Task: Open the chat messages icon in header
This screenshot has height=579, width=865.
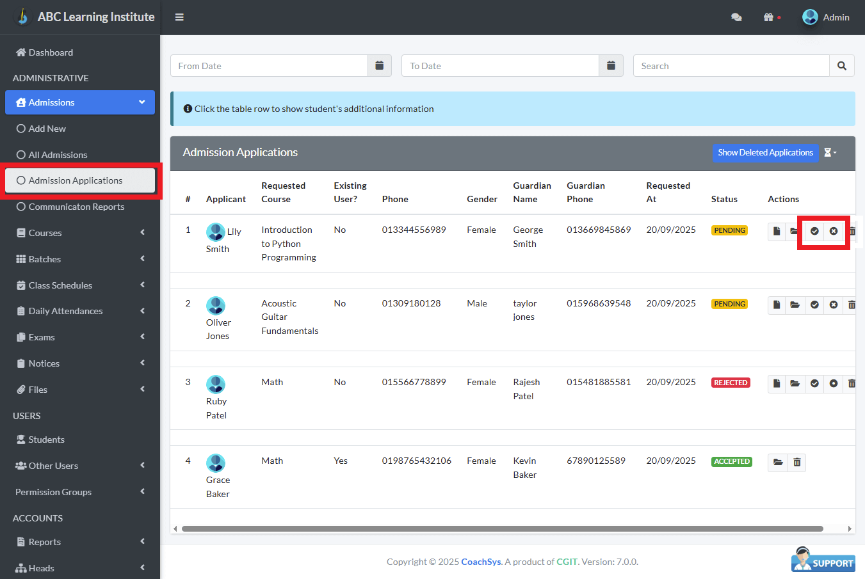Action: coord(736,17)
